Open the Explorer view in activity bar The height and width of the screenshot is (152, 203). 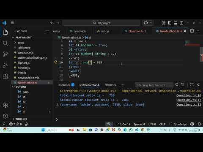5,32
